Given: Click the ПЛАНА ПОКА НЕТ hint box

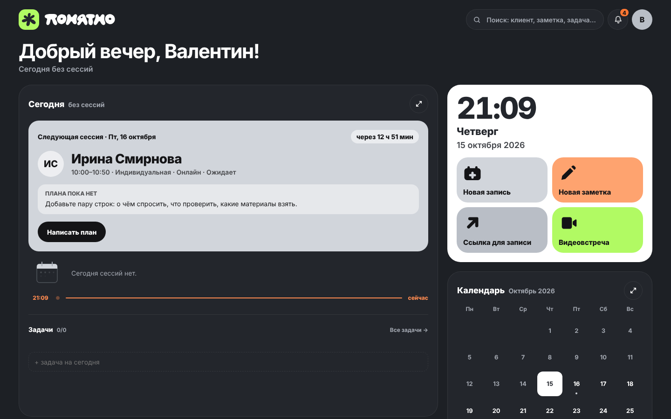Looking at the screenshot, I should click(228, 199).
